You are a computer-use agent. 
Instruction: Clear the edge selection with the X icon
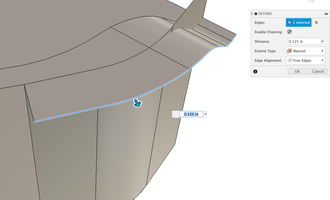coord(316,22)
